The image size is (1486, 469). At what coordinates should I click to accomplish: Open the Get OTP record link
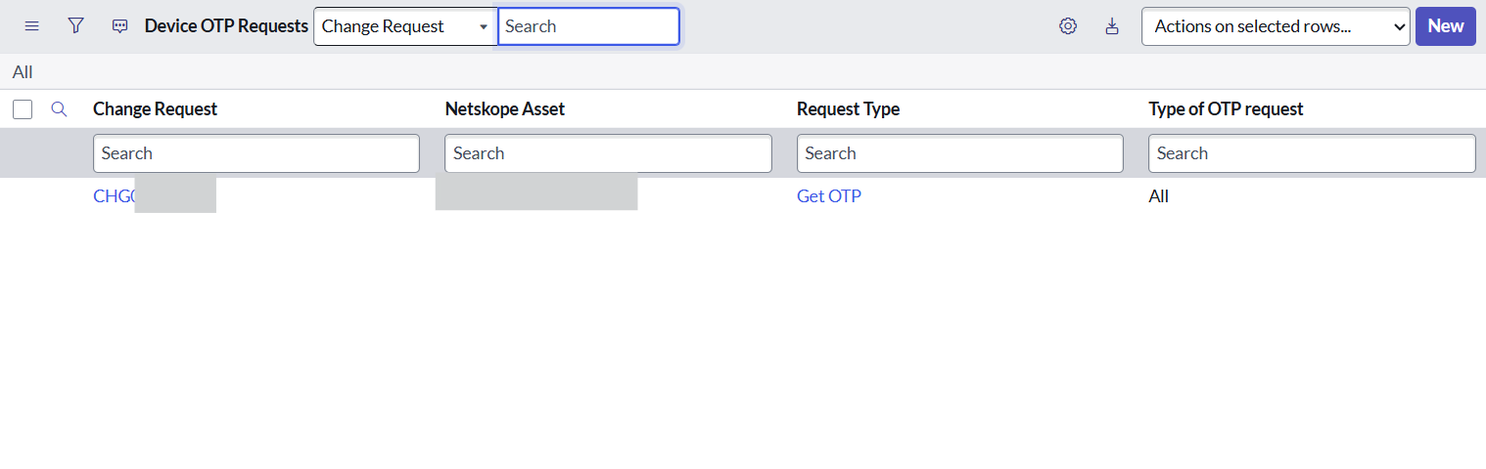coord(829,196)
